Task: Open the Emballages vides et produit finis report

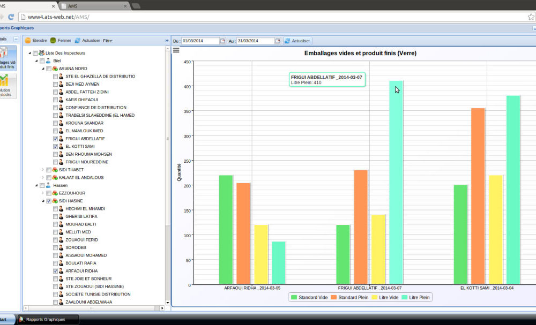Action: pyautogui.click(x=6, y=57)
